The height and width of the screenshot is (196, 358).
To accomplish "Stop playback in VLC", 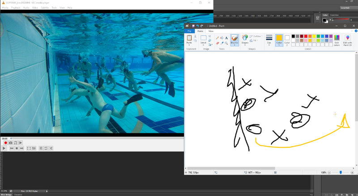I will pyautogui.click(x=17, y=148).
